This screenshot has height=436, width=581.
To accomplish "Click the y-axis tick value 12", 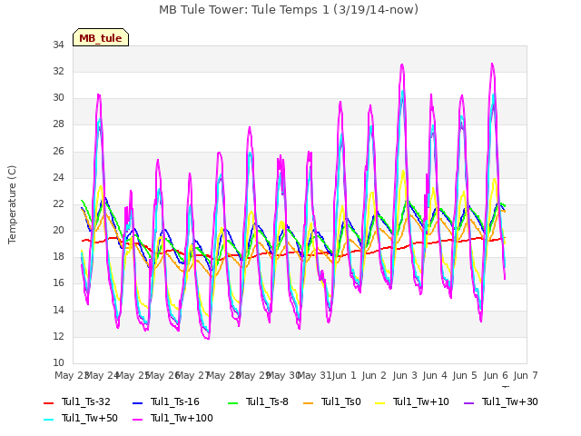I will pyautogui.click(x=58, y=337).
